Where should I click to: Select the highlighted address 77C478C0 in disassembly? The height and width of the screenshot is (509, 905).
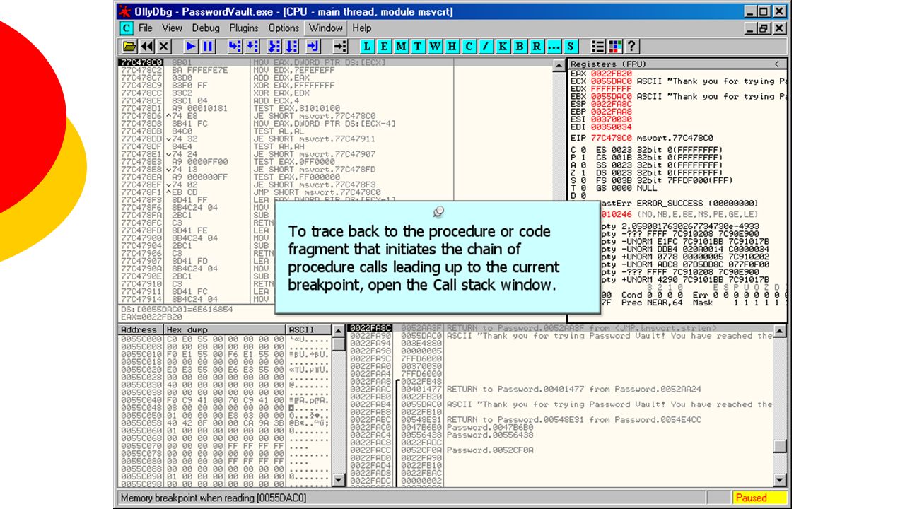click(141, 62)
